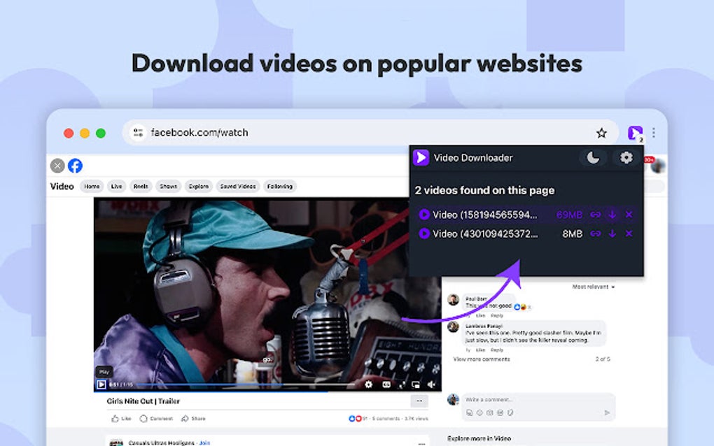Open the Live section
714x446 pixels.
pos(116,186)
